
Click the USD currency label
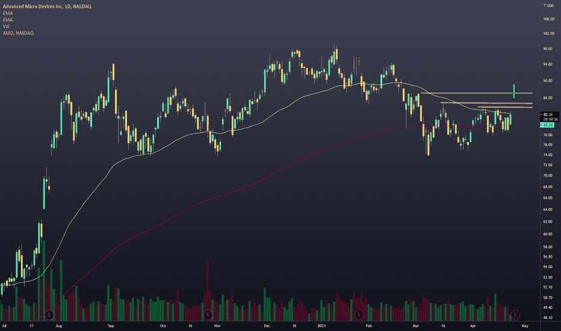[x=550, y=6]
